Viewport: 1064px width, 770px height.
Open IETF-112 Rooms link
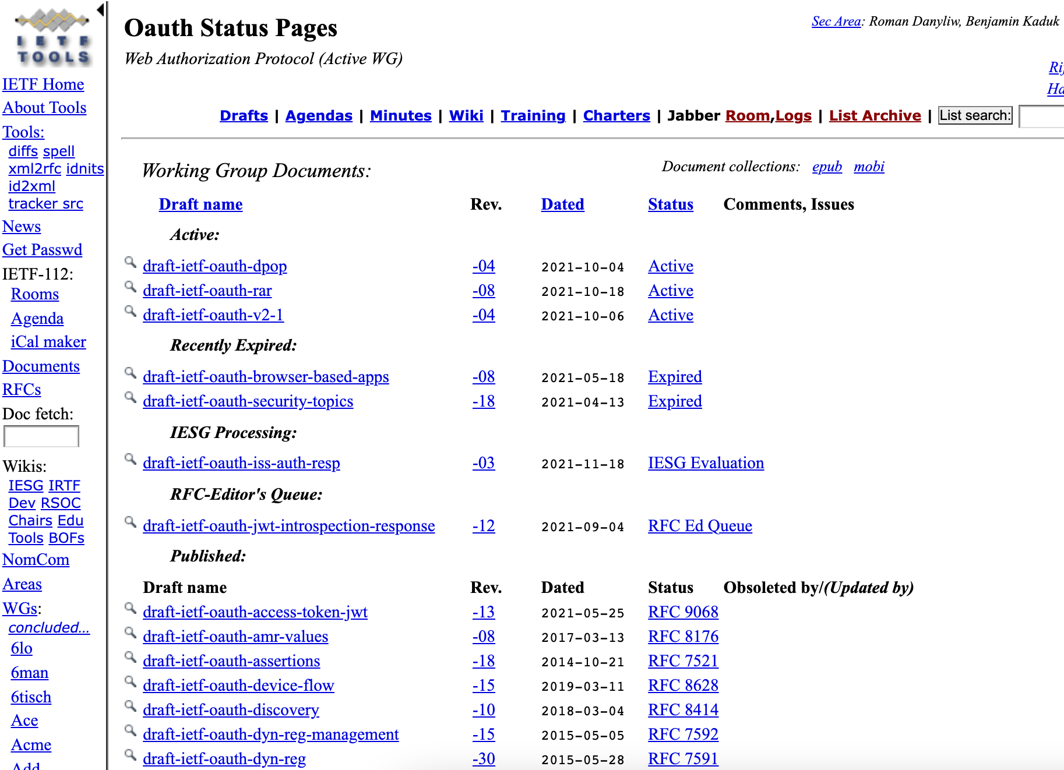[35, 294]
